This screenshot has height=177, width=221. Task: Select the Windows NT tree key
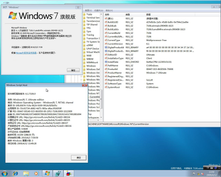click(x=94, y=93)
